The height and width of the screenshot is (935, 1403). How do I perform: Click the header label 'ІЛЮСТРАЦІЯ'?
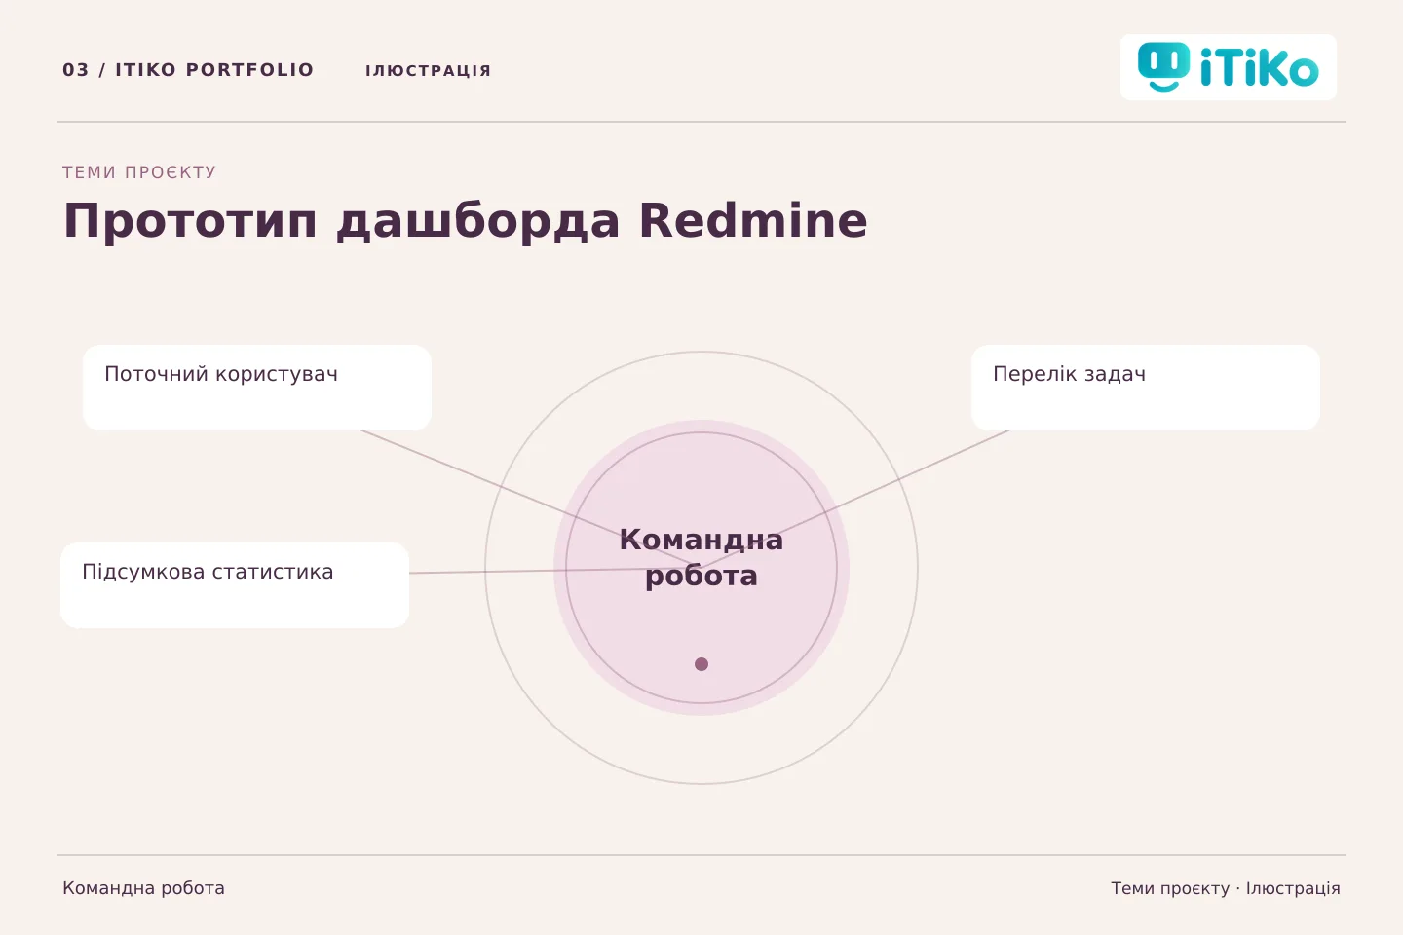(429, 71)
